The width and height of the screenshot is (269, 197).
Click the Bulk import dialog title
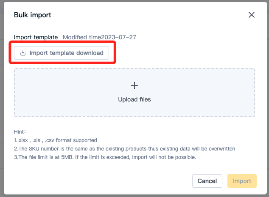tap(33, 15)
